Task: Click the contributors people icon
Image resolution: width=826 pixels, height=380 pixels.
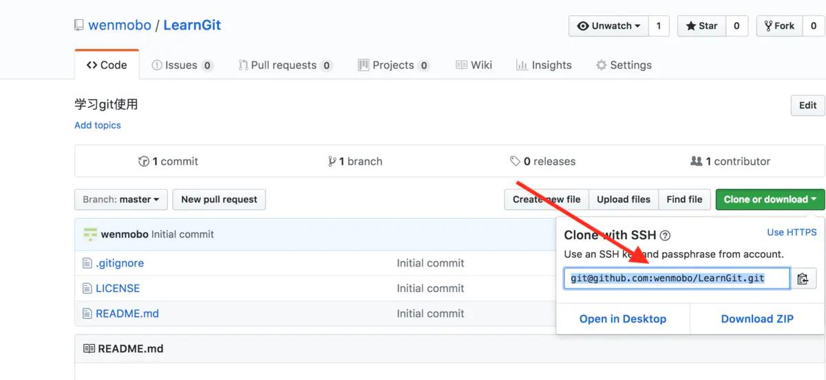Action: click(x=696, y=161)
